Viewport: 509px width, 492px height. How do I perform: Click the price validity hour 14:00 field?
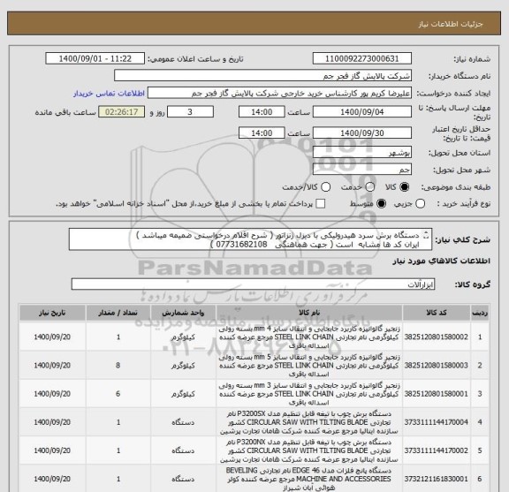coord(262,133)
